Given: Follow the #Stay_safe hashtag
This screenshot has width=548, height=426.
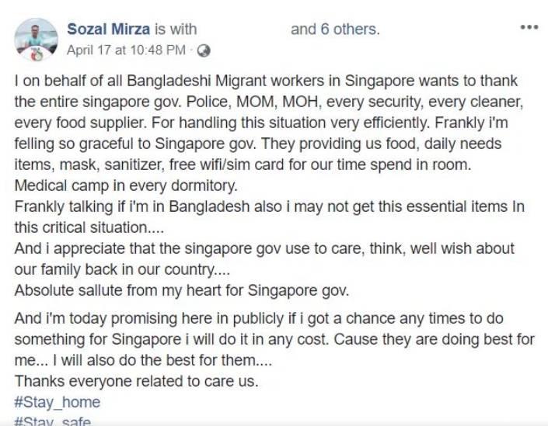Looking at the screenshot, I should click(x=53, y=421).
